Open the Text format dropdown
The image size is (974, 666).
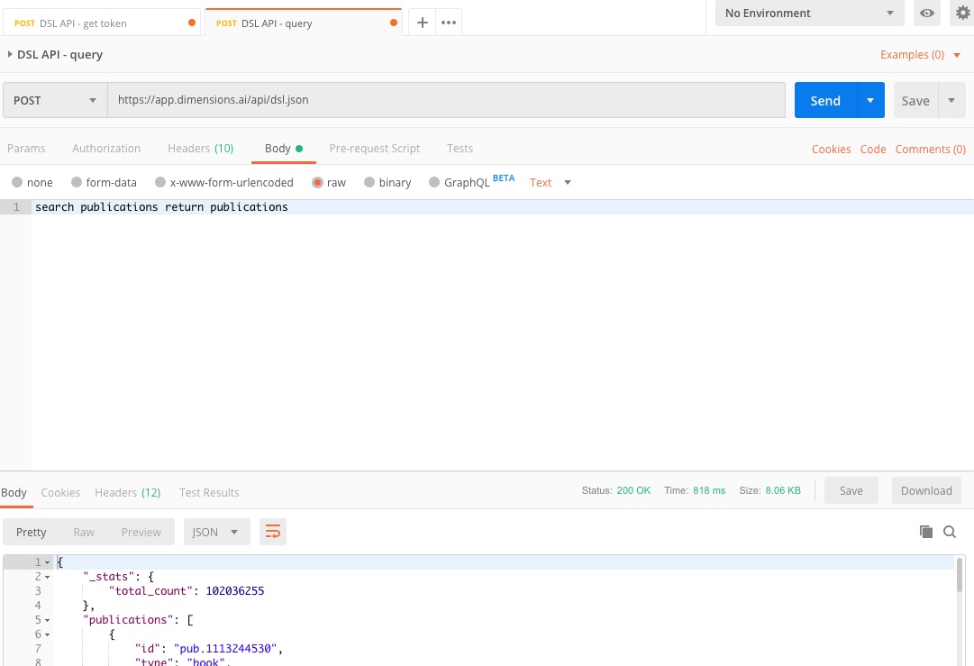(x=551, y=182)
